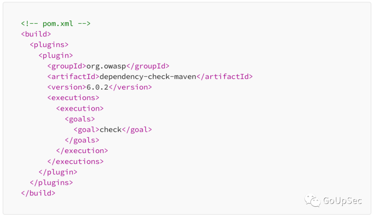This screenshot has height=218, width=374.
Task: Click the WeChat logo in watermark
Action: [x=312, y=201]
